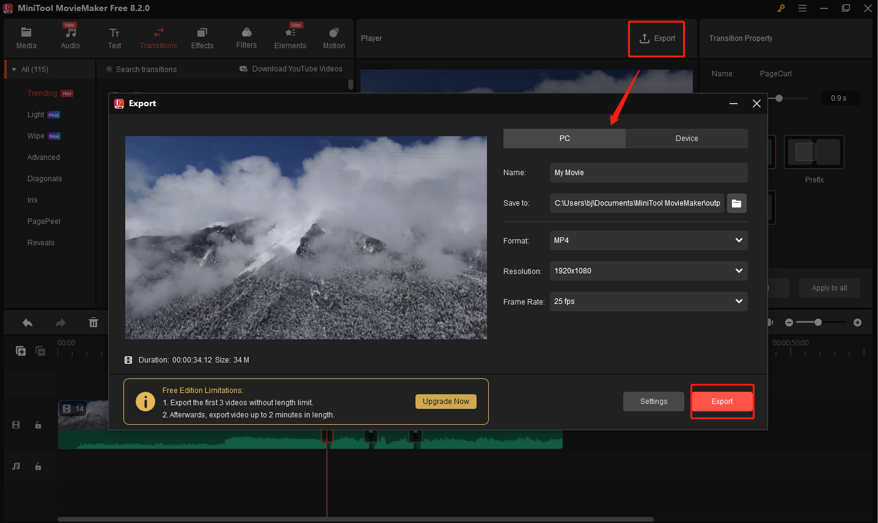
Task: Click the Remove track icon
Action: pyautogui.click(x=40, y=351)
